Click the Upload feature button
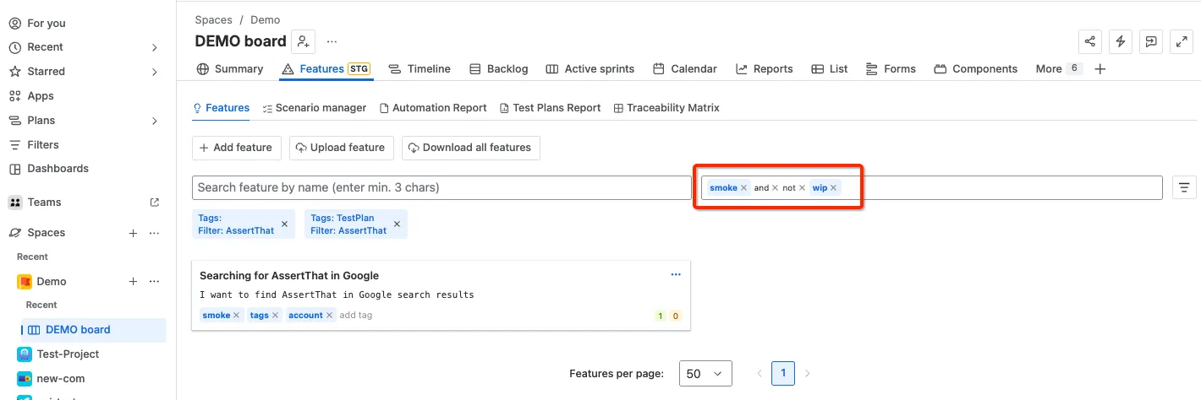This screenshot has height=400, width=1201. (342, 148)
